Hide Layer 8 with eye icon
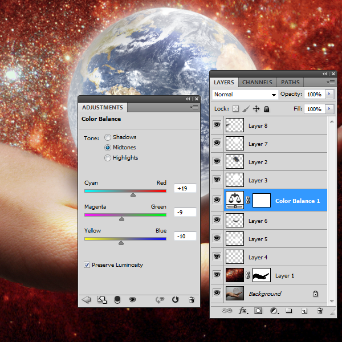 pyautogui.click(x=217, y=125)
